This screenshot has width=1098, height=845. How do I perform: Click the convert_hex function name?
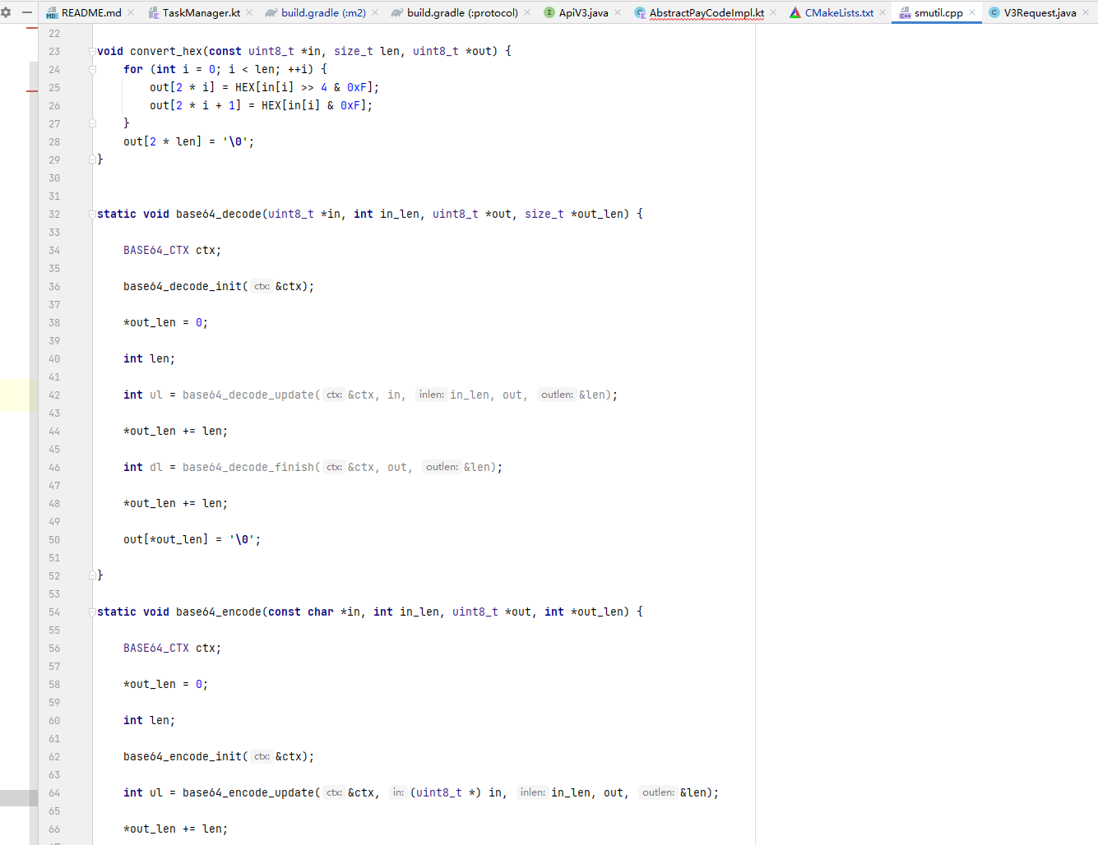coord(166,51)
